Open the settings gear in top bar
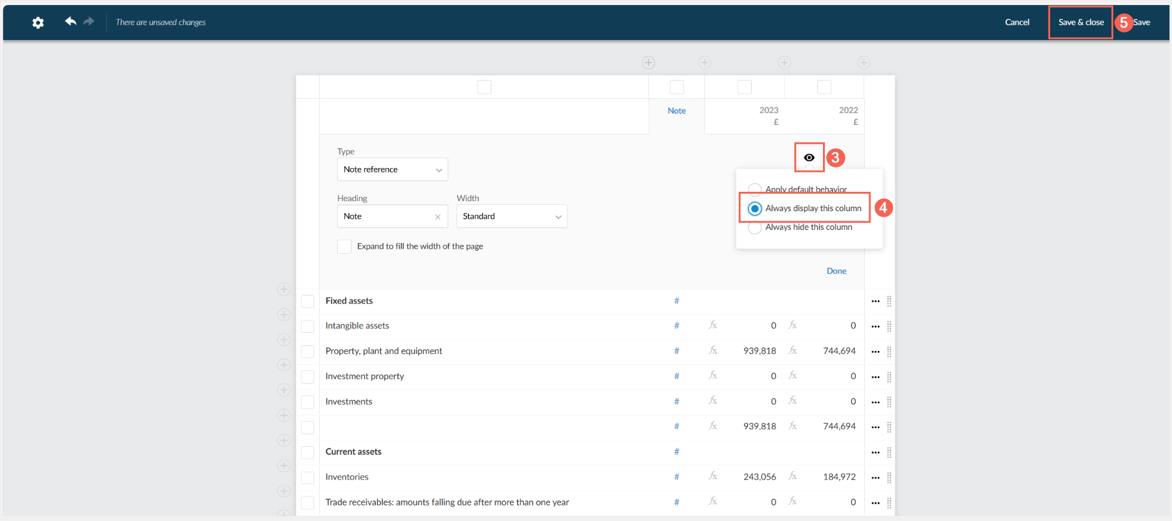 (x=38, y=22)
